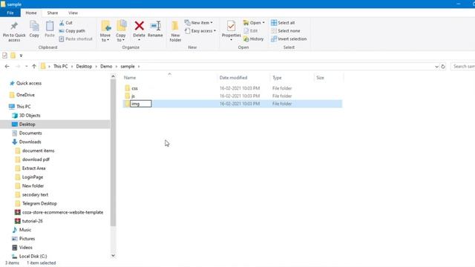Open the File menu tab
This screenshot has width=475, height=267.
click(x=10, y=13)
